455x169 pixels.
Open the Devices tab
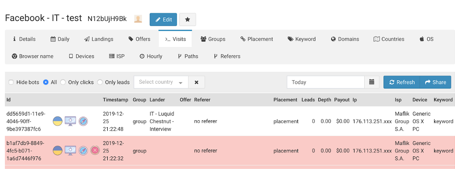coord(81,56)
